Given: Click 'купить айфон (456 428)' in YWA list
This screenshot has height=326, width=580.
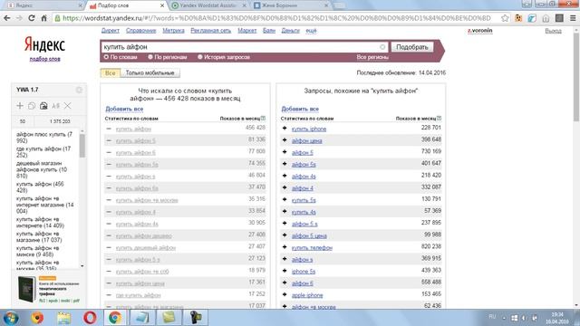Looking at the screenshot, I should [40, 187].
